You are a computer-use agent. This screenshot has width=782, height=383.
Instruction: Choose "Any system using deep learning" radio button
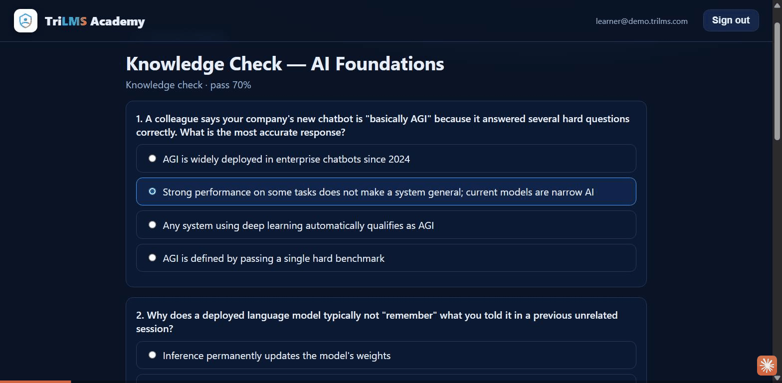click(x=152, y=225)
